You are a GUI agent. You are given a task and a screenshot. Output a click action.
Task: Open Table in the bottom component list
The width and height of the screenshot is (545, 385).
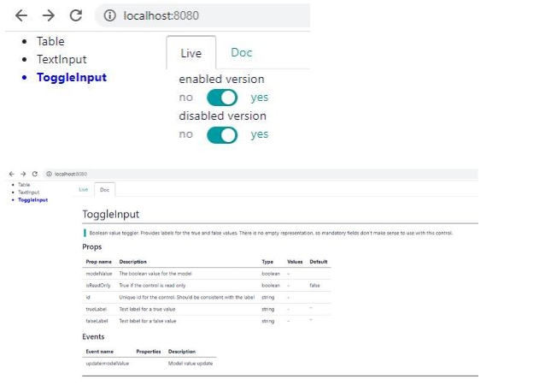(x=24, y=185)
